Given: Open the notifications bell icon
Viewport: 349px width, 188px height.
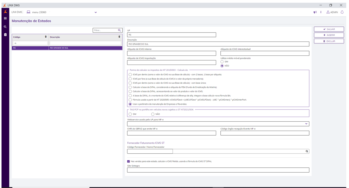Looking at the screenshot, I should 342,12.
